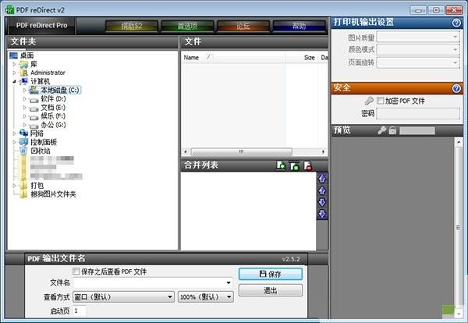The height and width of the screenshot is (323, 468).
Task: Click the PDF reDirect title bar icon
Action: coord(9,10)
